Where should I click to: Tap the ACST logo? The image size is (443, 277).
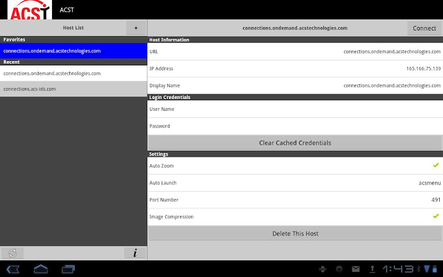point(30,10)
